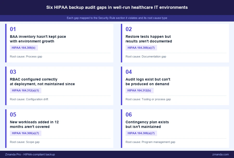Select the heading 'Audit logs exist but can't be produced'
234x158 pixels.
pos(148,82)
